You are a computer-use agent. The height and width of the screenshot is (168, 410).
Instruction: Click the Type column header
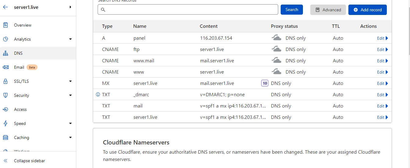tap(107, 26)
